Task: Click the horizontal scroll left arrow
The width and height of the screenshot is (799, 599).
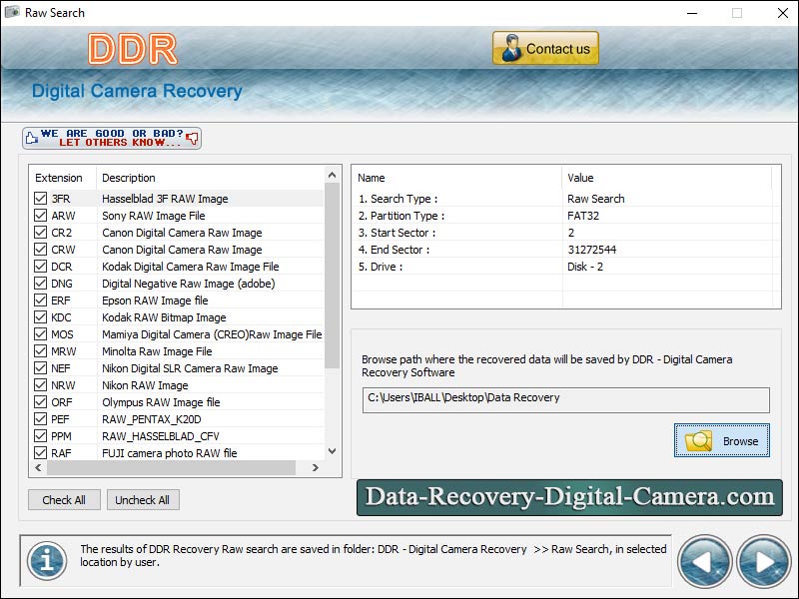Action: 38,467
